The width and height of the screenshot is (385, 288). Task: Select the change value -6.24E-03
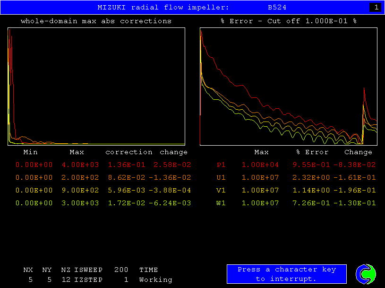[x=170, y=203]
